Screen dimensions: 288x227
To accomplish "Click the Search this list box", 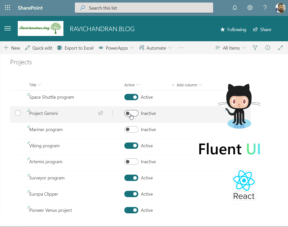I will 144,8.
